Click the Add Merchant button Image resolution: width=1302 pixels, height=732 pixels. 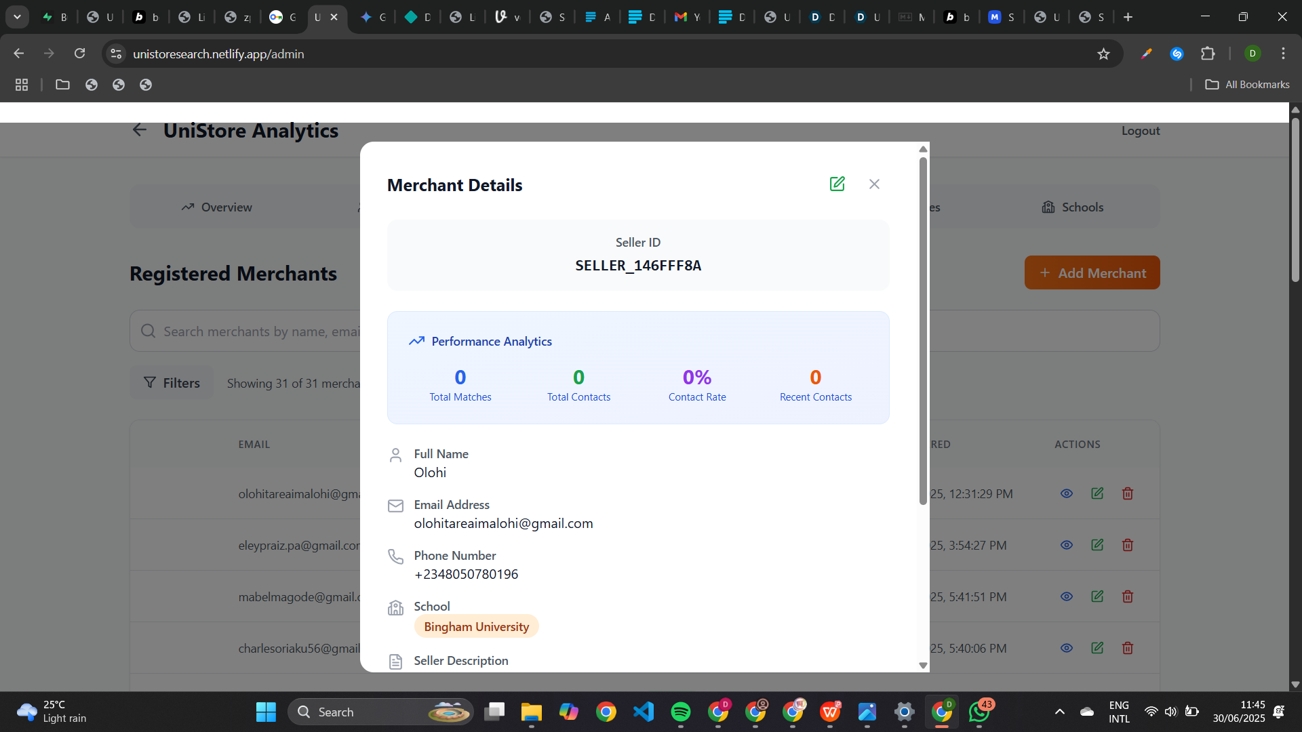pos(1092,272)
